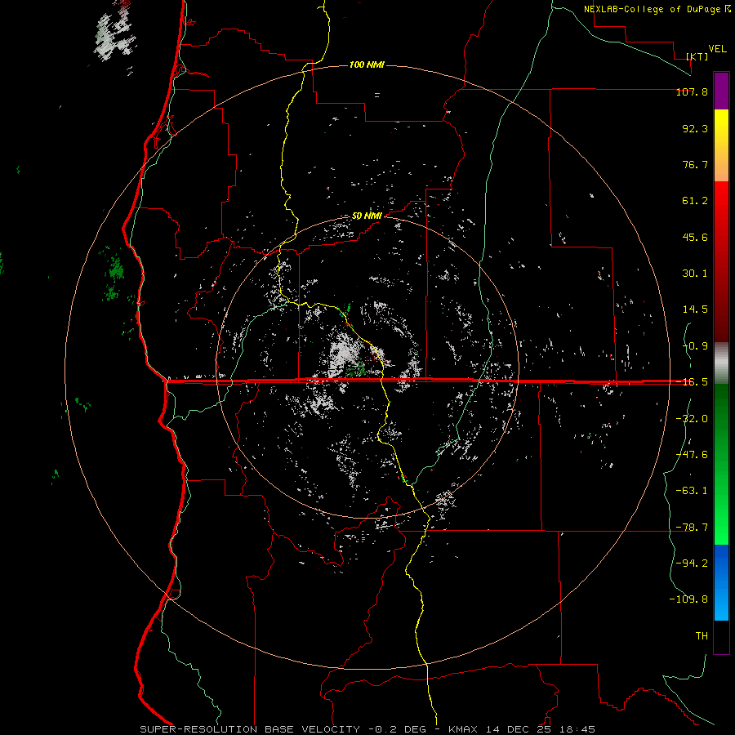Select the -63.1 velocity scale value

[x=692, y=491]
